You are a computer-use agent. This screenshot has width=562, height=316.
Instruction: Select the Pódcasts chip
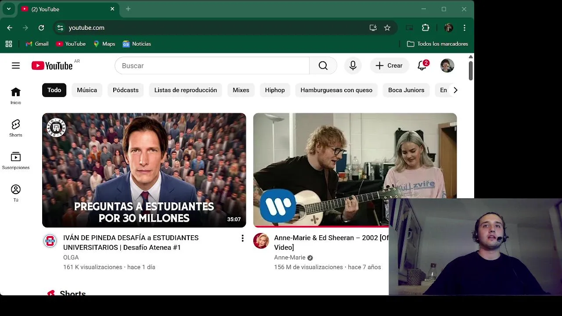126,90
